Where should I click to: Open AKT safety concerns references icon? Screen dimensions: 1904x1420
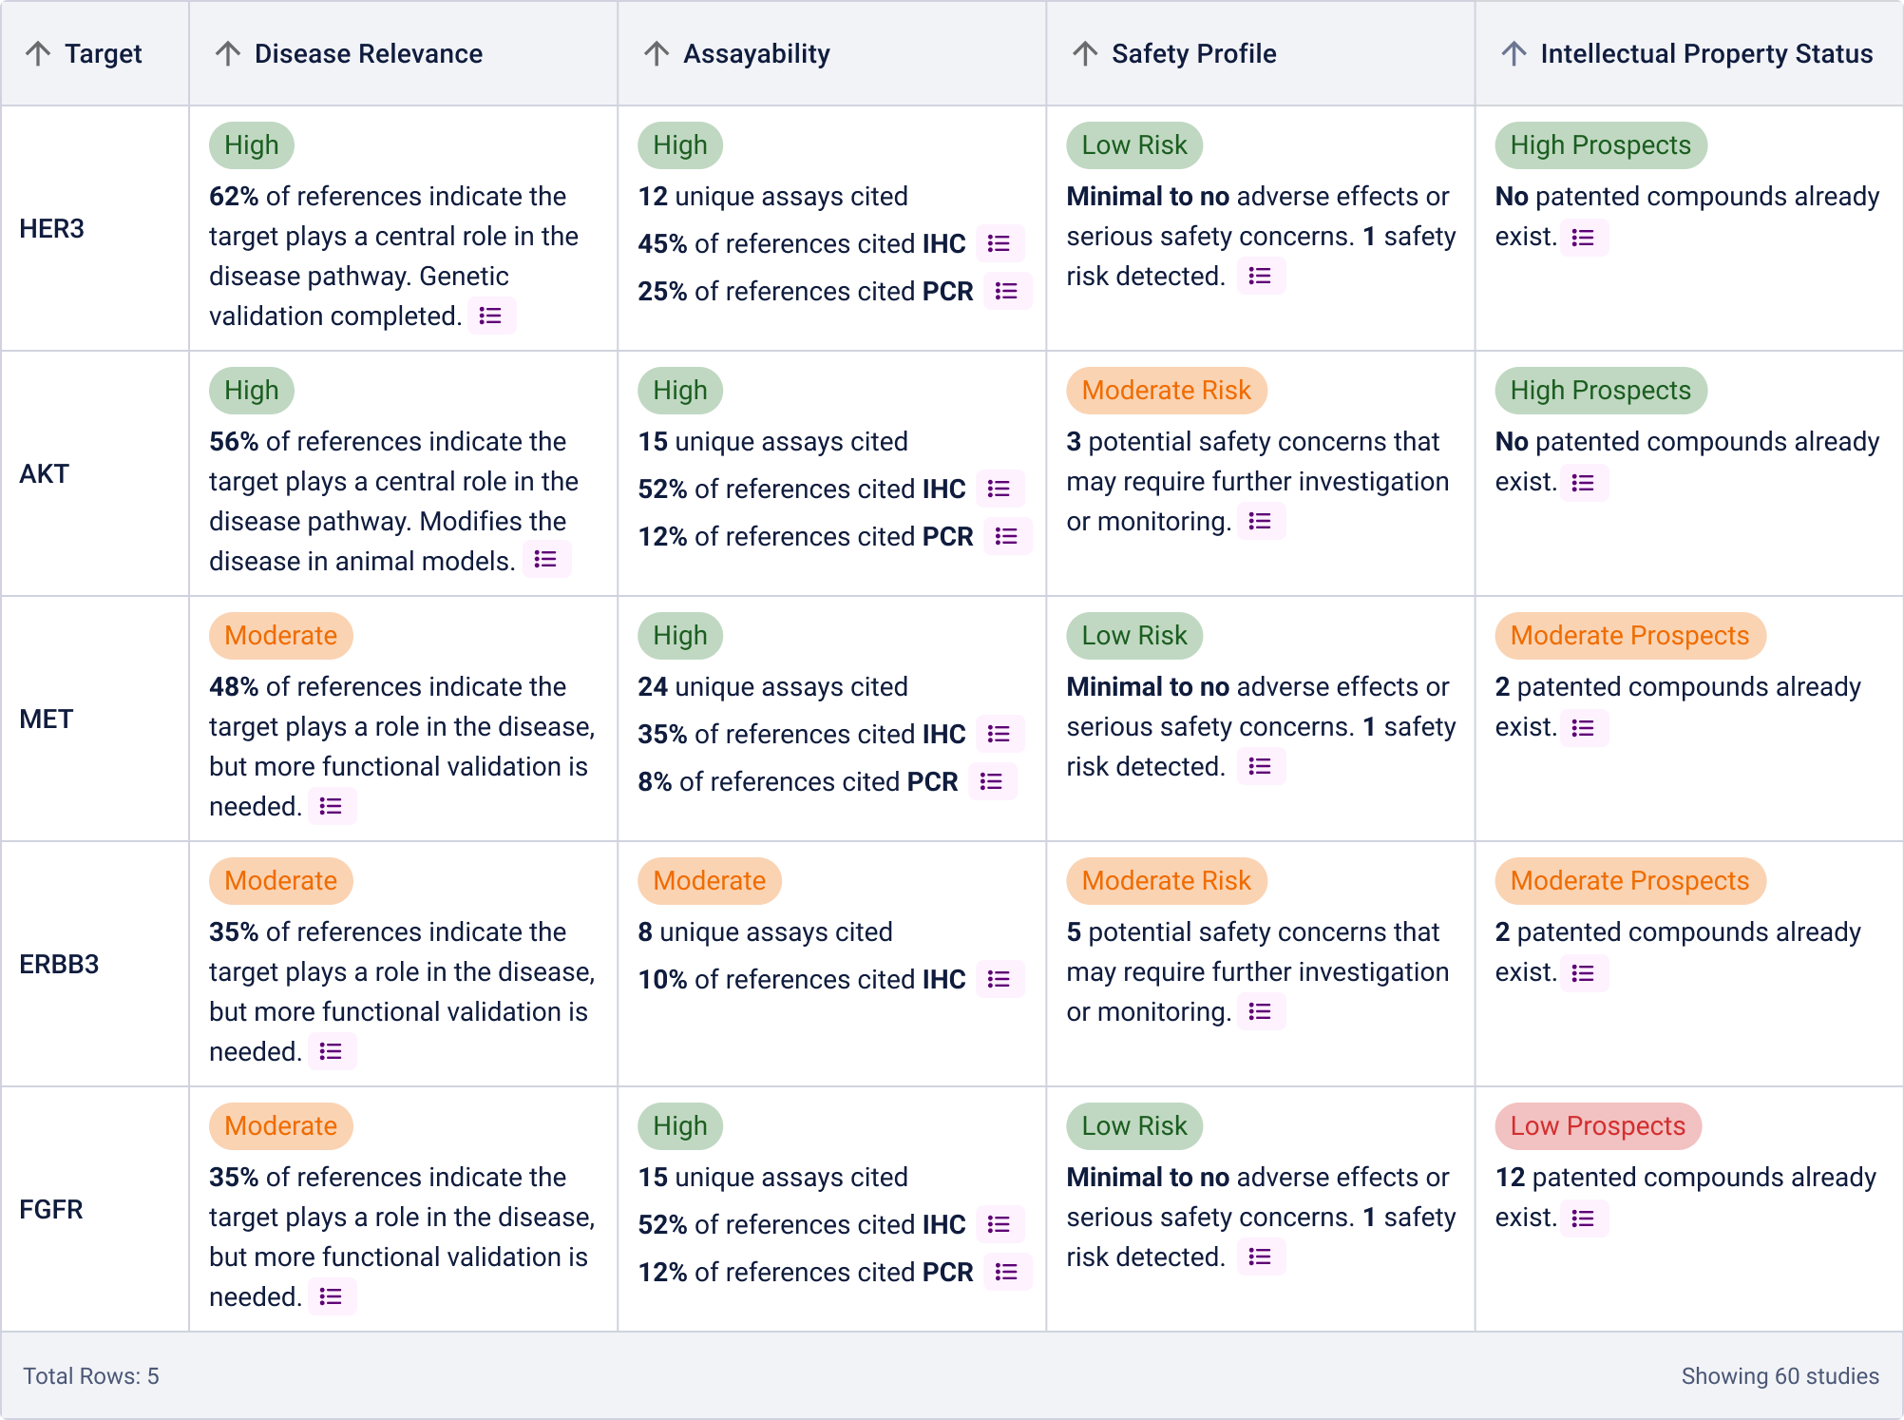tap(1261, 521)
